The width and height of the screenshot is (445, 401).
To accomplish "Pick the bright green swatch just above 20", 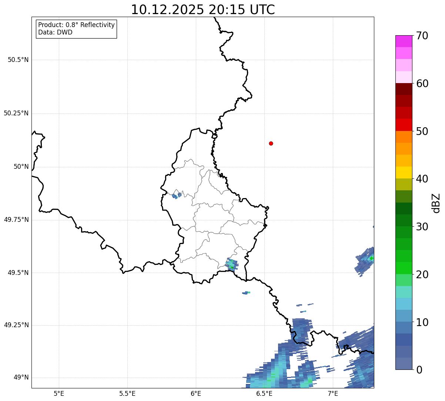I will pyautogui.click(x=404, y=268).
